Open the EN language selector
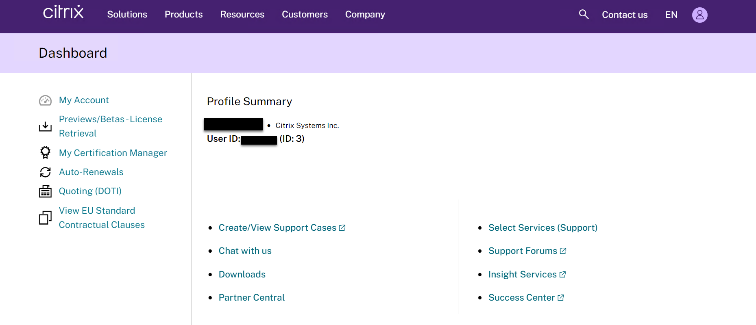 click(671, 15)
